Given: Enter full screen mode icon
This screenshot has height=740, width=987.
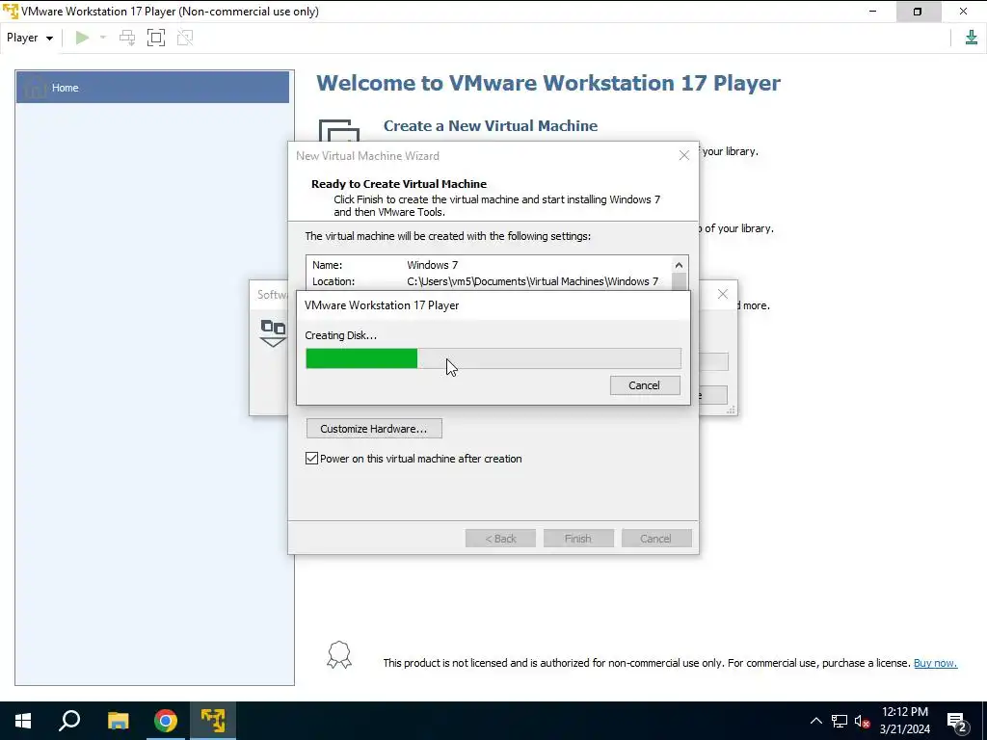Looking at the screenshot, I should pos(156,38).
